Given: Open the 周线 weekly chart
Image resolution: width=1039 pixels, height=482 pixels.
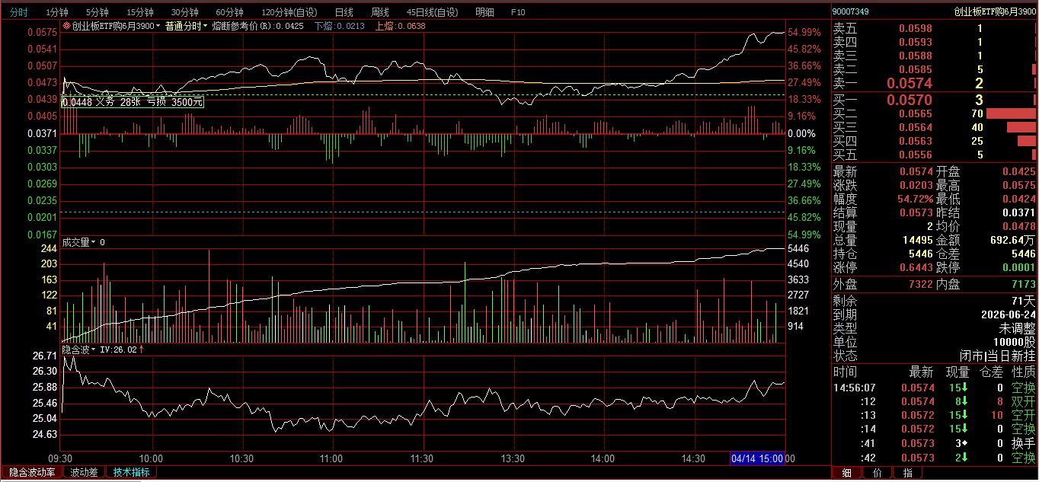Looking at the screenshot, I should [x=380, y=12].
